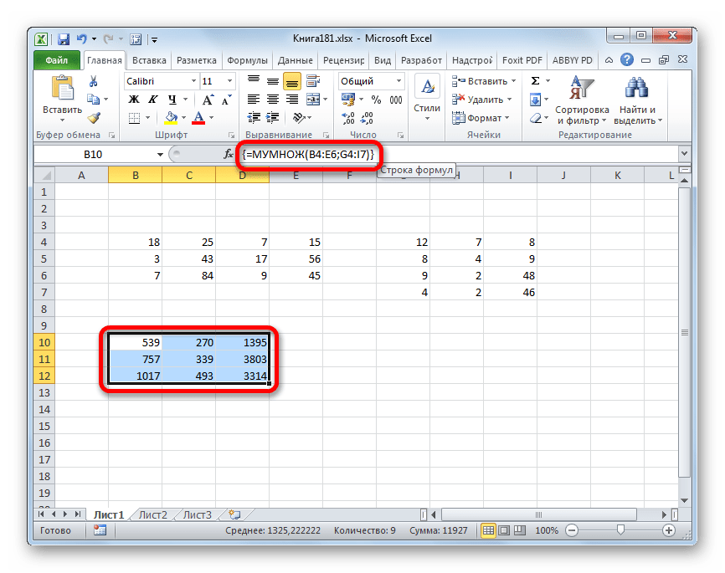Expand the number format Общий dropdown
The width and height of the screenshot is (725, 573).
click(x=397, y=81)
